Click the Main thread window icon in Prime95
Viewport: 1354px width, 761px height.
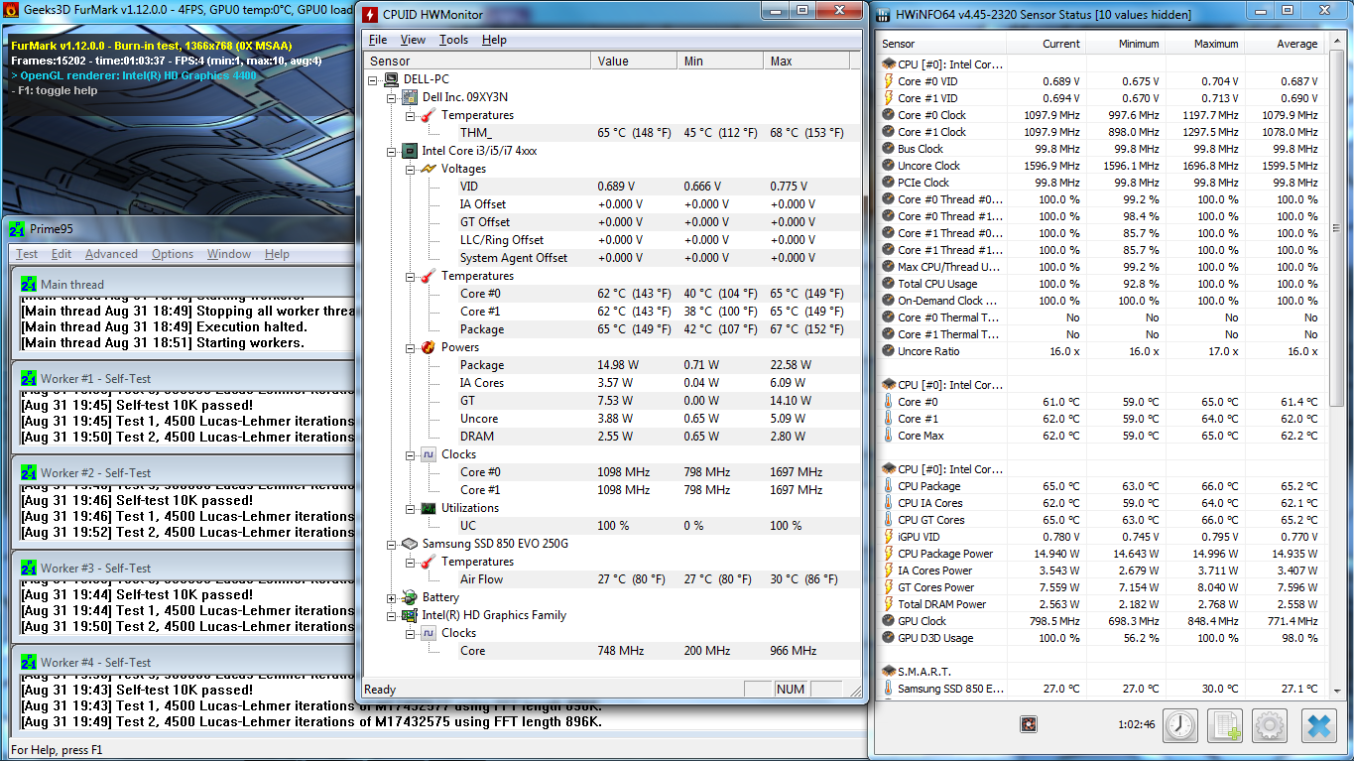pos(29,285)
